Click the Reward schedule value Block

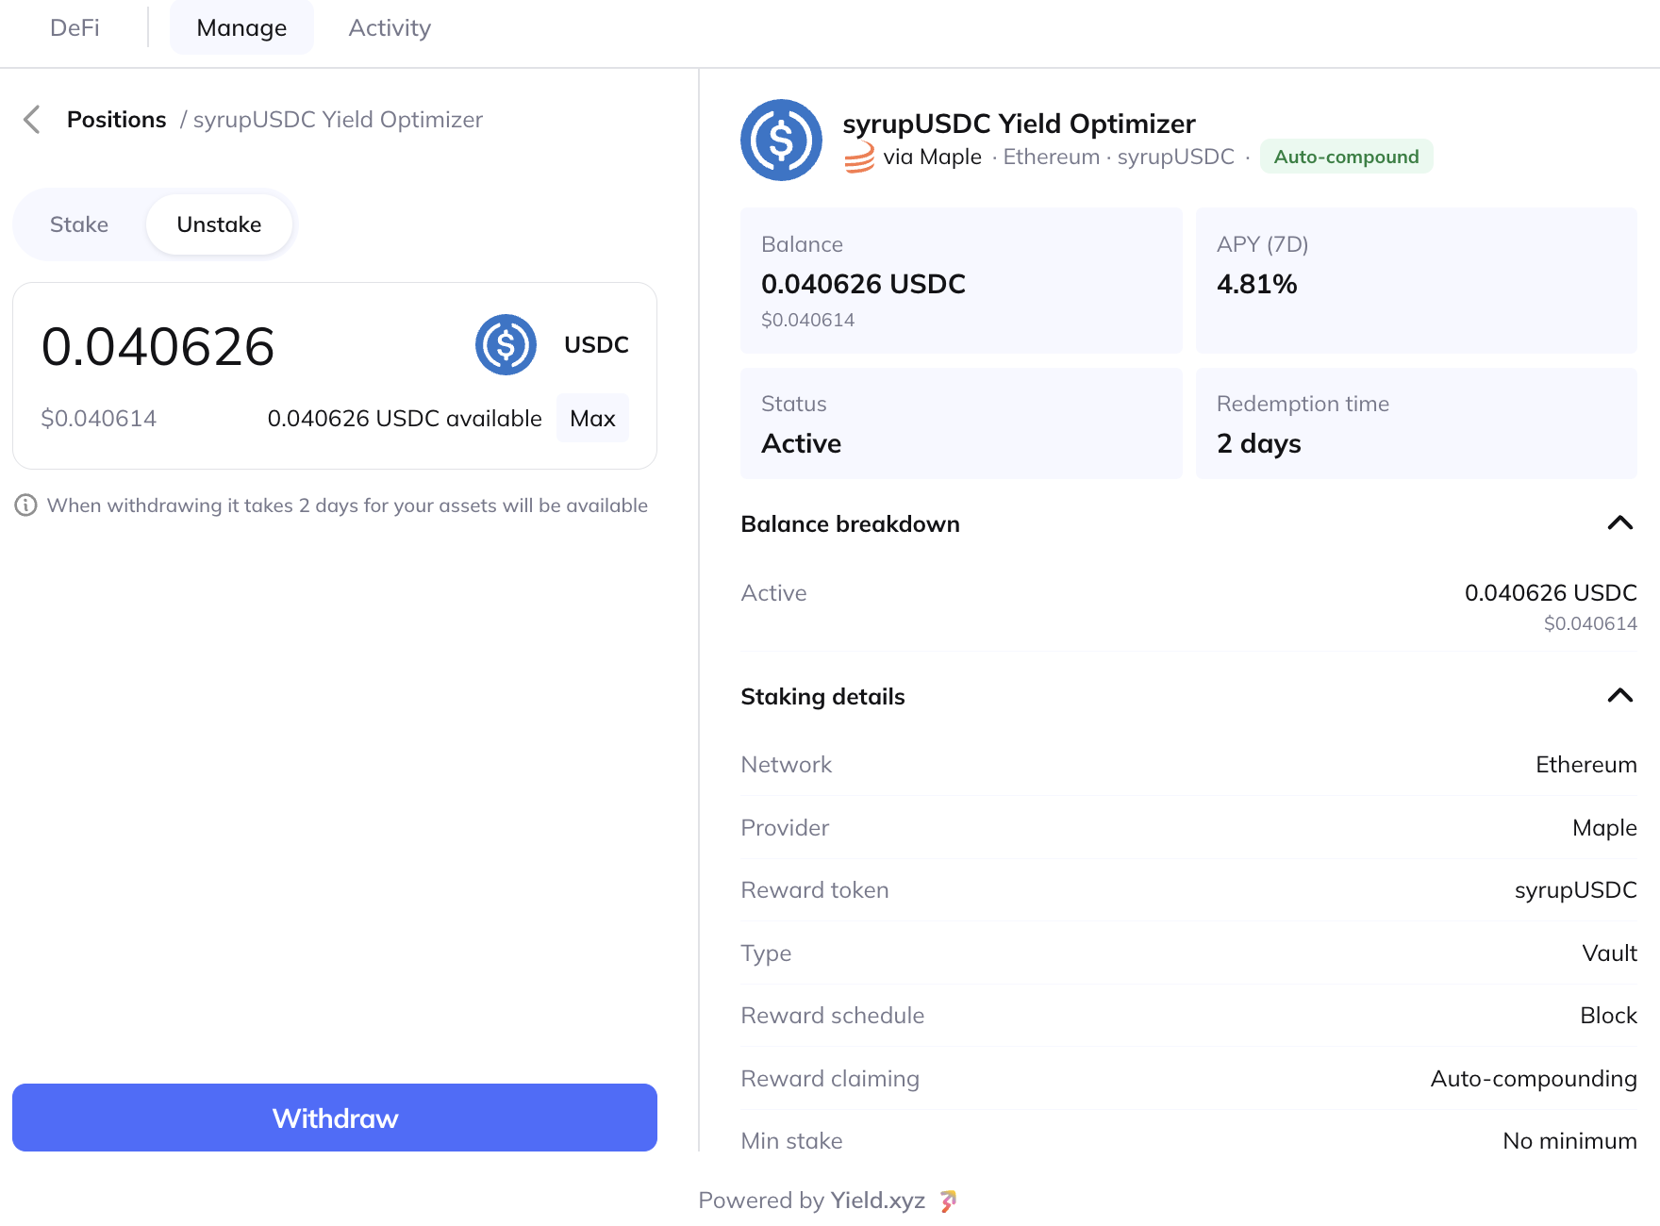pyautogui.click(x=1608, y=1016)
